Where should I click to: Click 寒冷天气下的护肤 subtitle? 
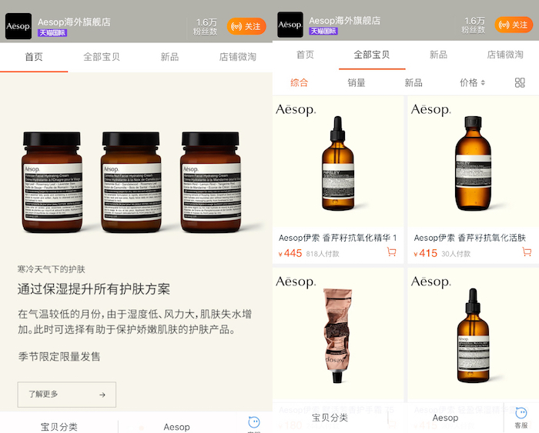(x=52, y=269)
